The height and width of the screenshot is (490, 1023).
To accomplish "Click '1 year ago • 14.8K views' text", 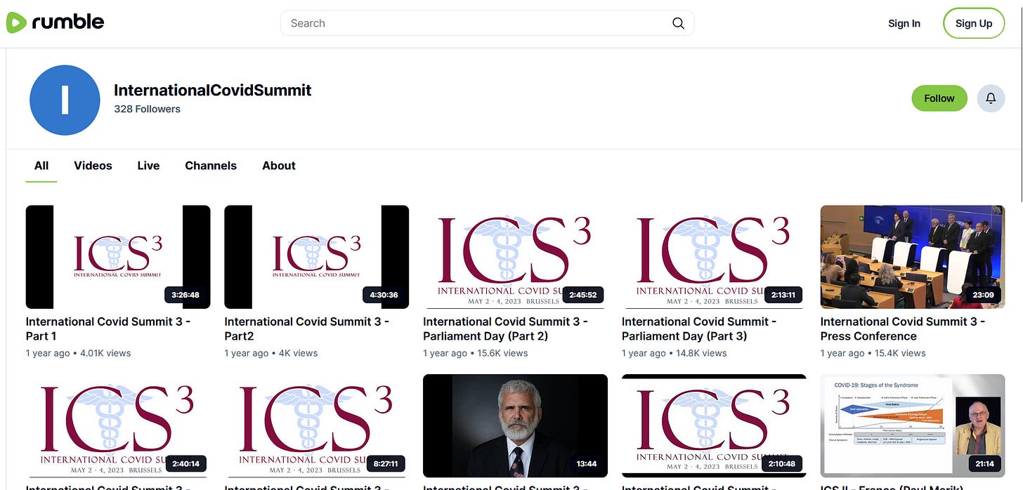I will (675, 353).
